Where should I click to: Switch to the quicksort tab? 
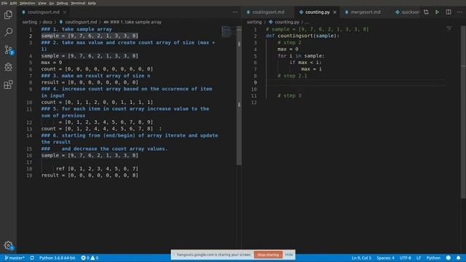(x=407, y=12)
